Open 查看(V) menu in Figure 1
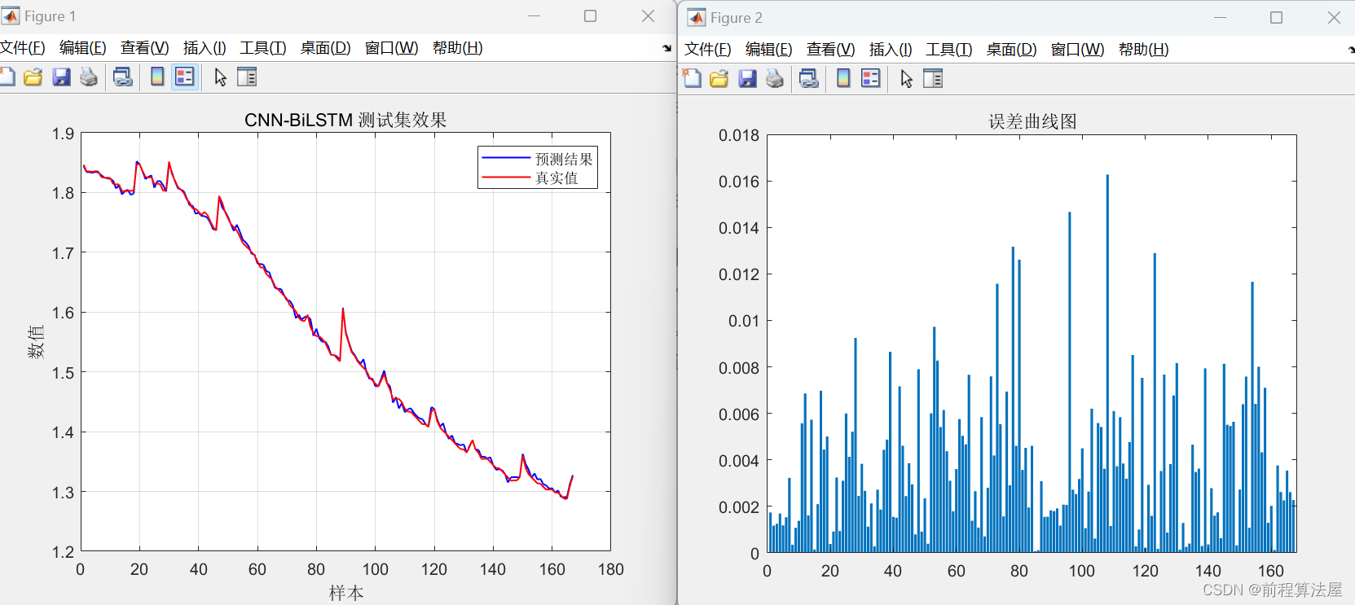Viewport: 1355px width, 605px height. (x=145, y=48)
